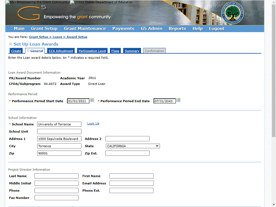Open the Grant Setup menu
The width and height of the screenshot is (276, 207).
44,28
